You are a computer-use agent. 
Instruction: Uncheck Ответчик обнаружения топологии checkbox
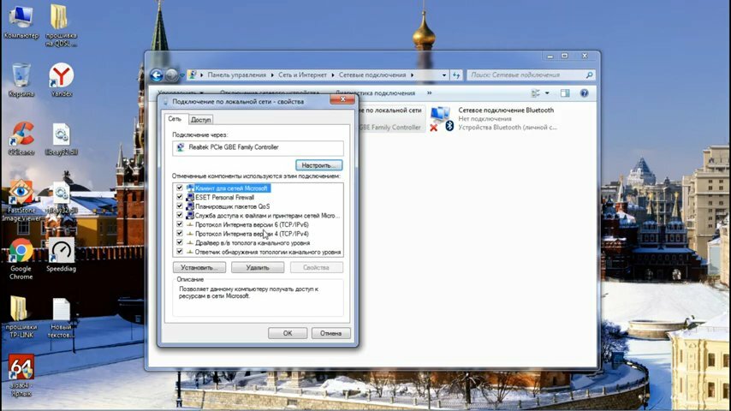180,252
